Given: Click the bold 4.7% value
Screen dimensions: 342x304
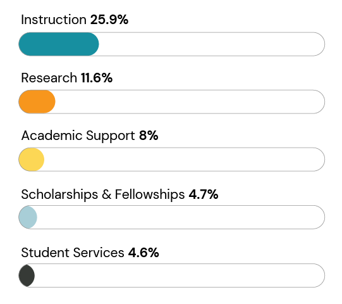Looking at the screenshot, I should (204, 194).
